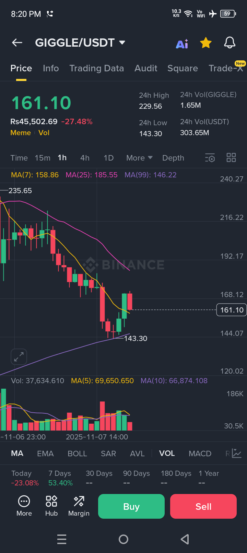This screenshot has width=247, height=553.
Task: Open Margin trading icon
Action: tap(79, 506)
